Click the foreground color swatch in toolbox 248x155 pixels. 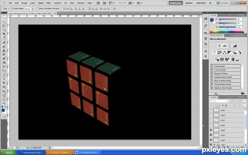[3, 110]
